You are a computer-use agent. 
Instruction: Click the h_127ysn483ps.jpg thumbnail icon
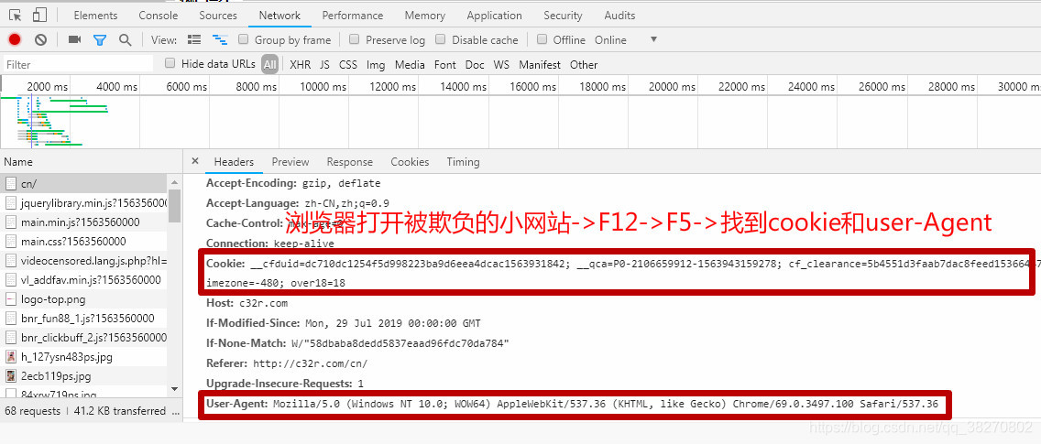click(11, 357)
